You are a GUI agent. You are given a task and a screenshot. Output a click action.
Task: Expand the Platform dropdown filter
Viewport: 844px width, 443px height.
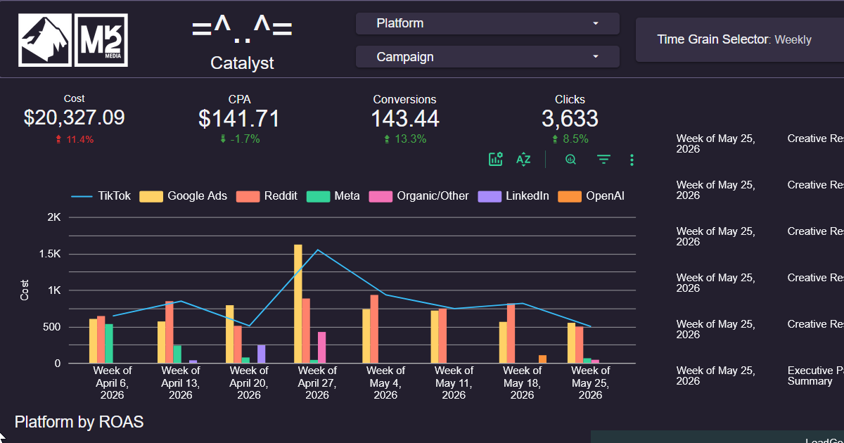[x=487, y=23]
